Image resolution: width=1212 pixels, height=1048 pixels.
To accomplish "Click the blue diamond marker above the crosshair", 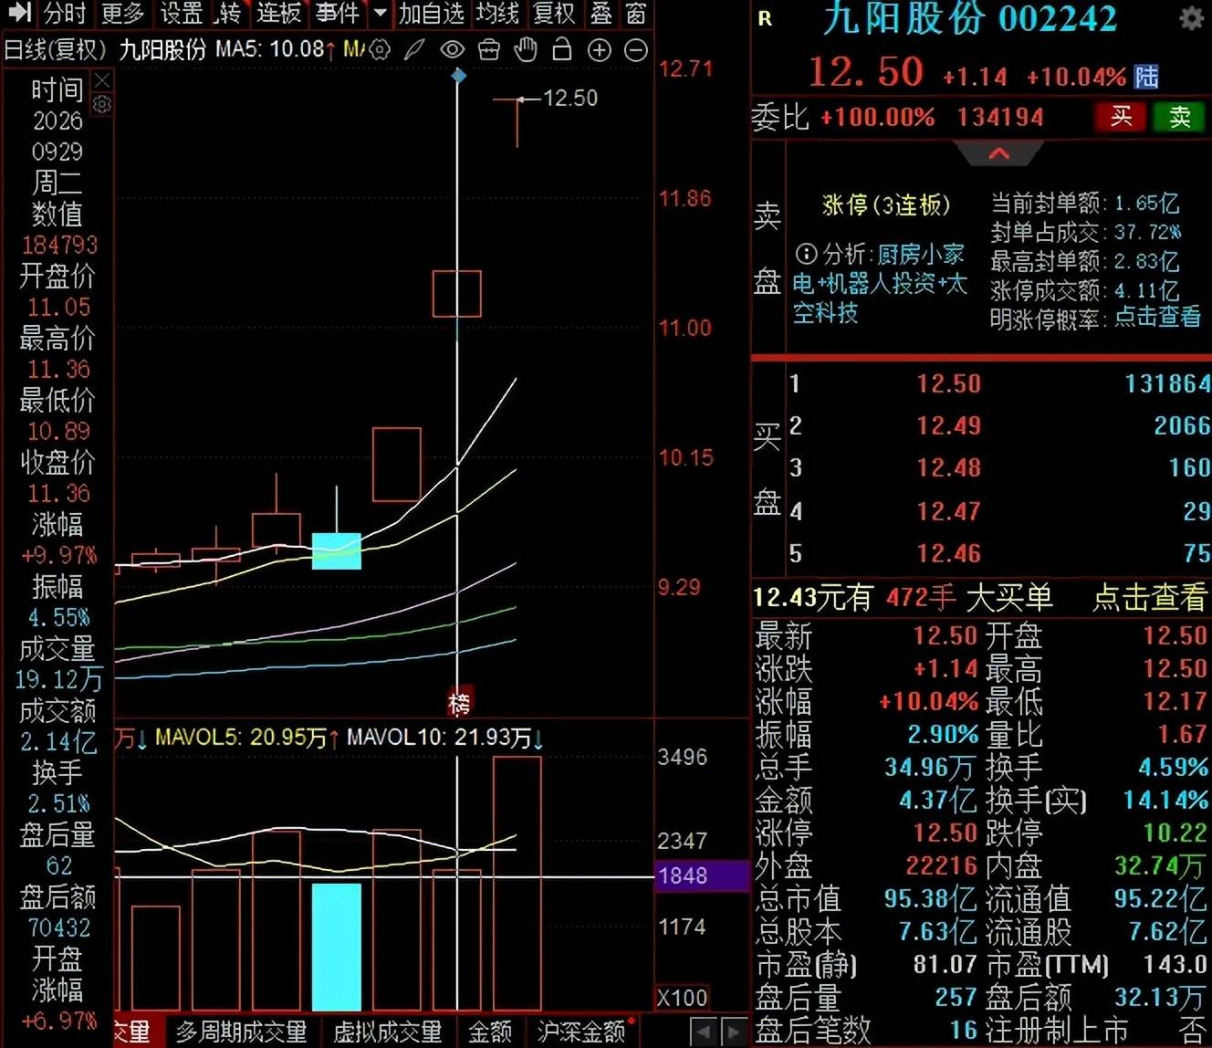I will tap(459, 75).
